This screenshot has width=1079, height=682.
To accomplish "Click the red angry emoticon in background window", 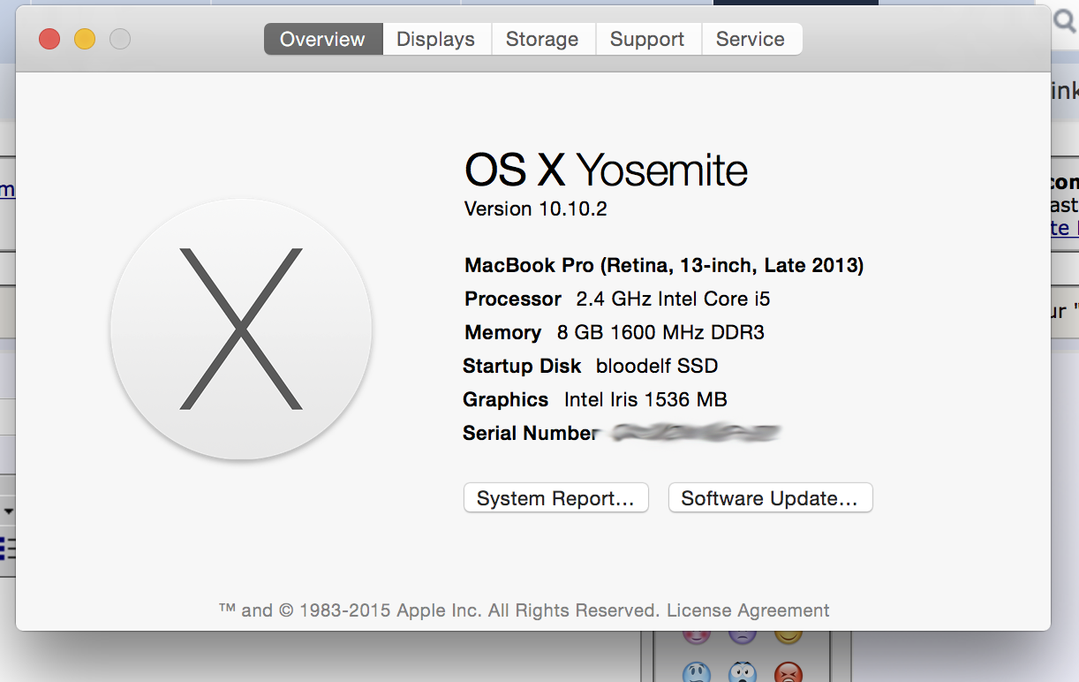I will tap(788, 673).
